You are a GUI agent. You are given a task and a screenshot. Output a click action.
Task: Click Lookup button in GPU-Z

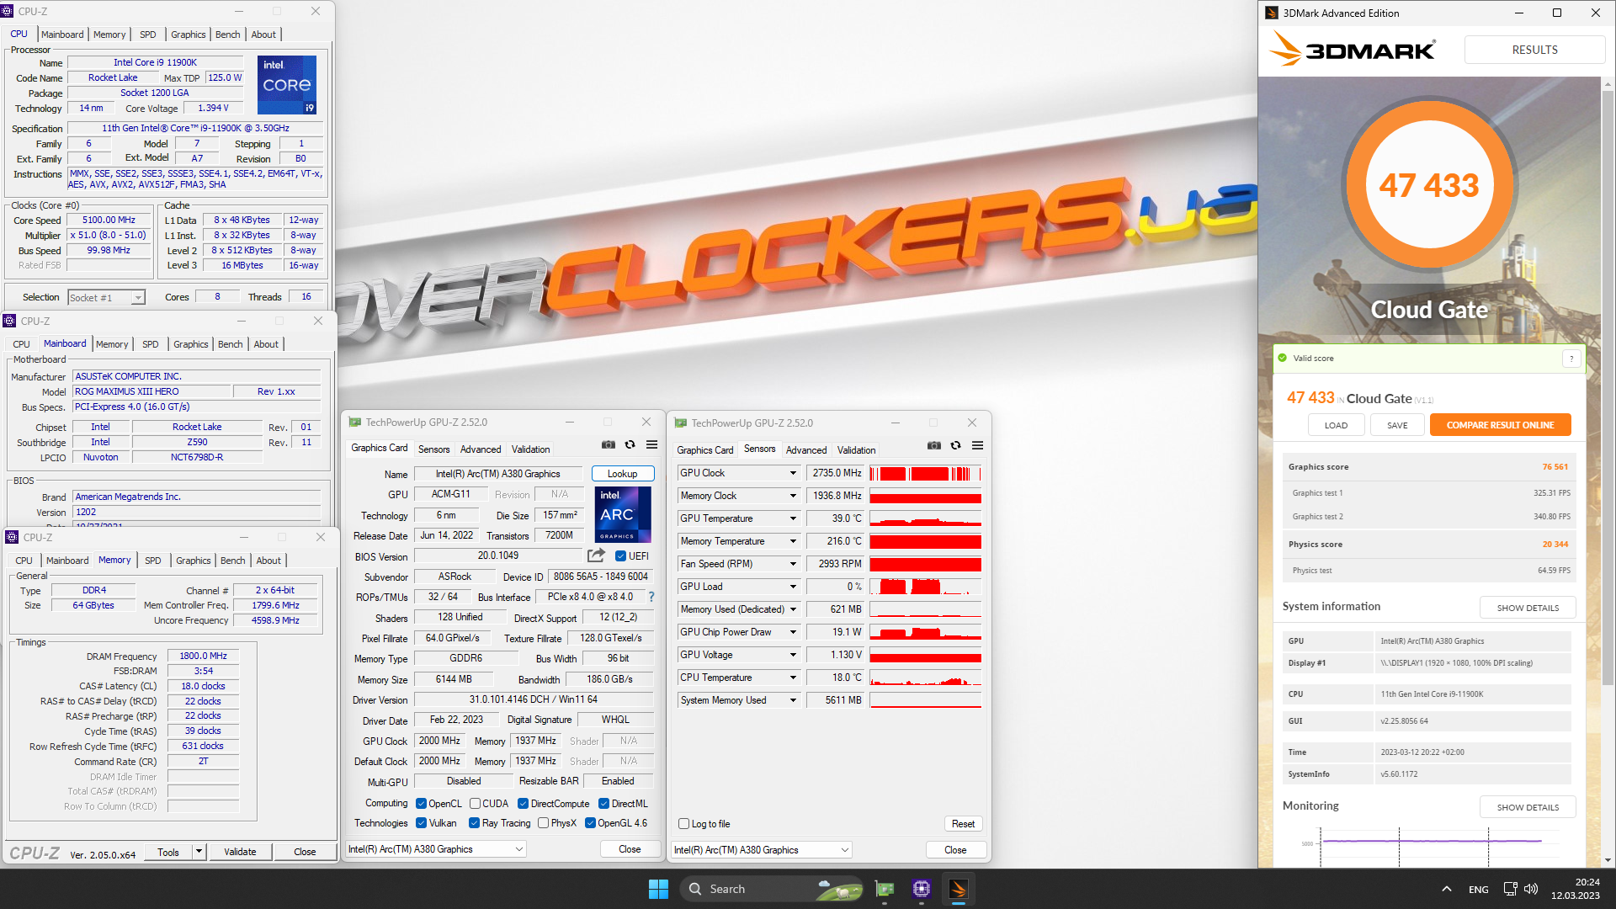(622, 474)
